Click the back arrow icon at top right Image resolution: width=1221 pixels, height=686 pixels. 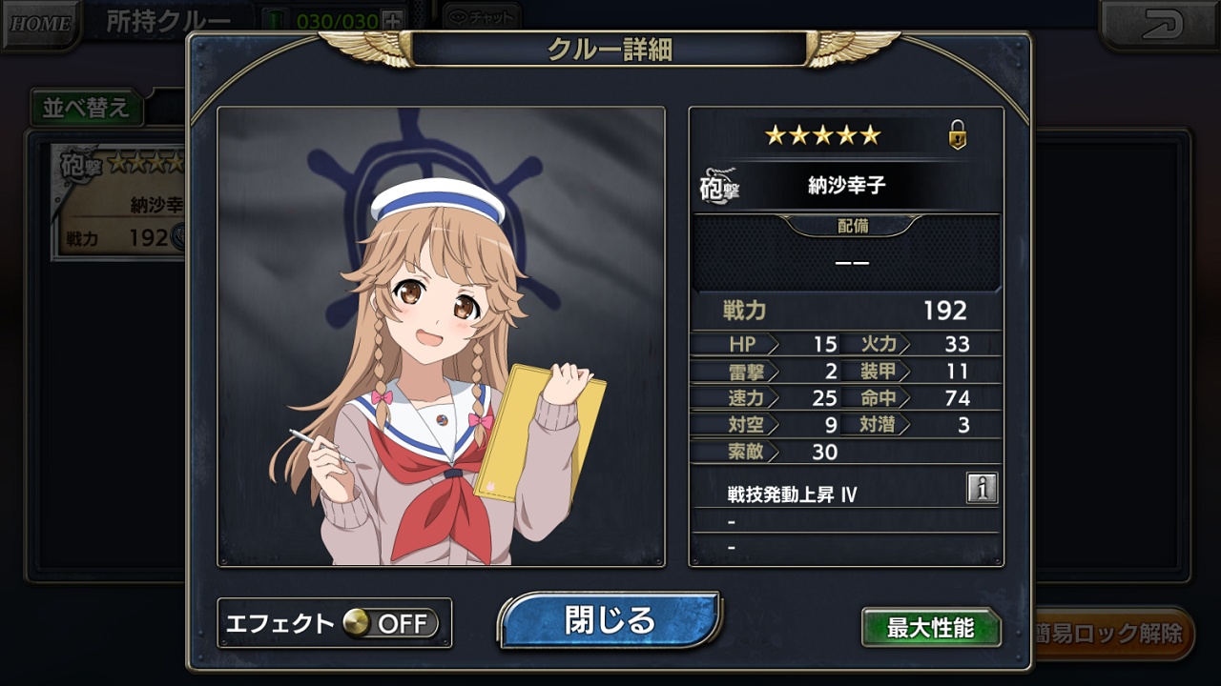click(1160, 23)
